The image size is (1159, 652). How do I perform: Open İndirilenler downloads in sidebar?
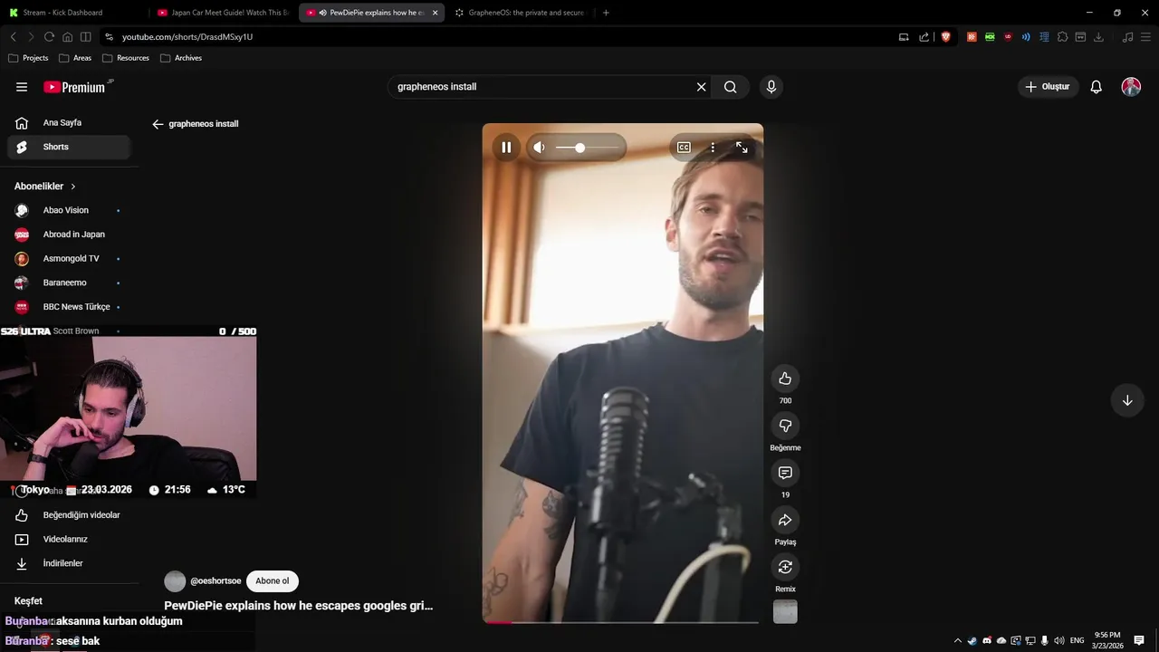point(69,563)
